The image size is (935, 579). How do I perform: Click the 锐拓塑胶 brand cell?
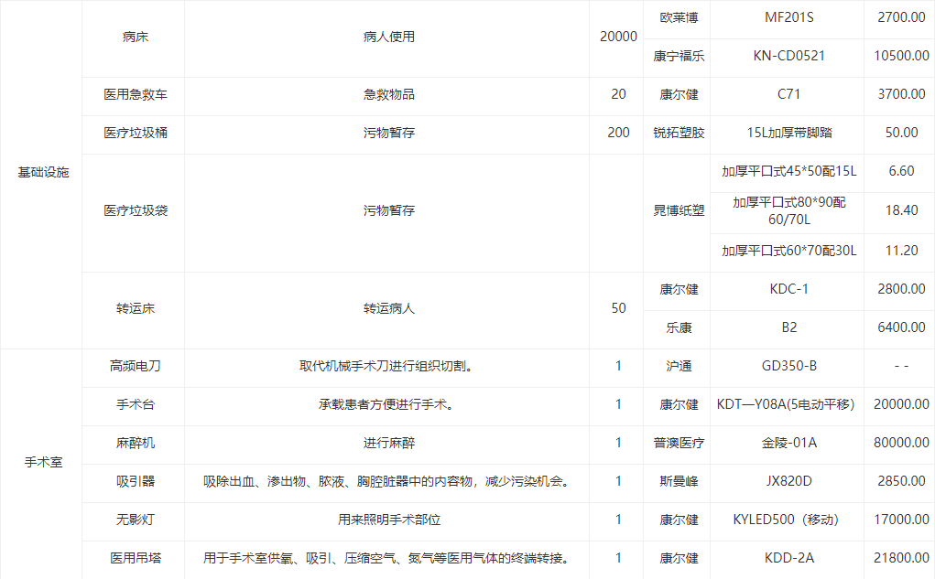pyautogui.click(x=679, y=133)
